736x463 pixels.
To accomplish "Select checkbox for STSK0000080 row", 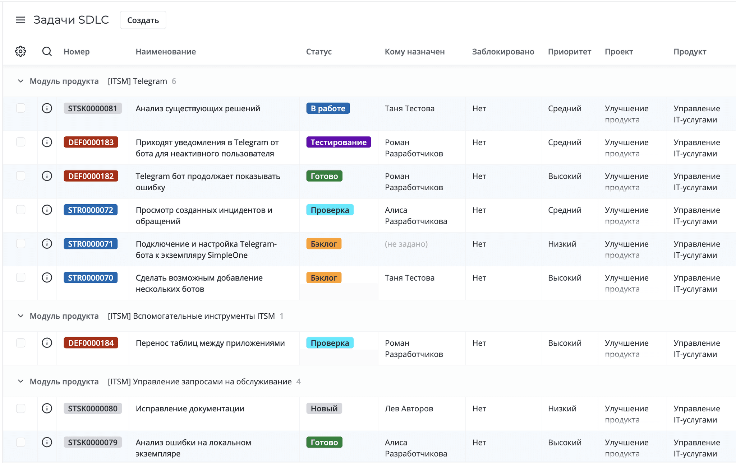I will [x=21, y=408].
